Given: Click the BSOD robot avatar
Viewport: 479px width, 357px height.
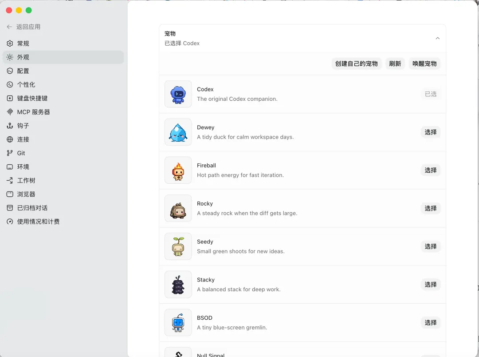Looking at the screenshot, I should (178, 323).
